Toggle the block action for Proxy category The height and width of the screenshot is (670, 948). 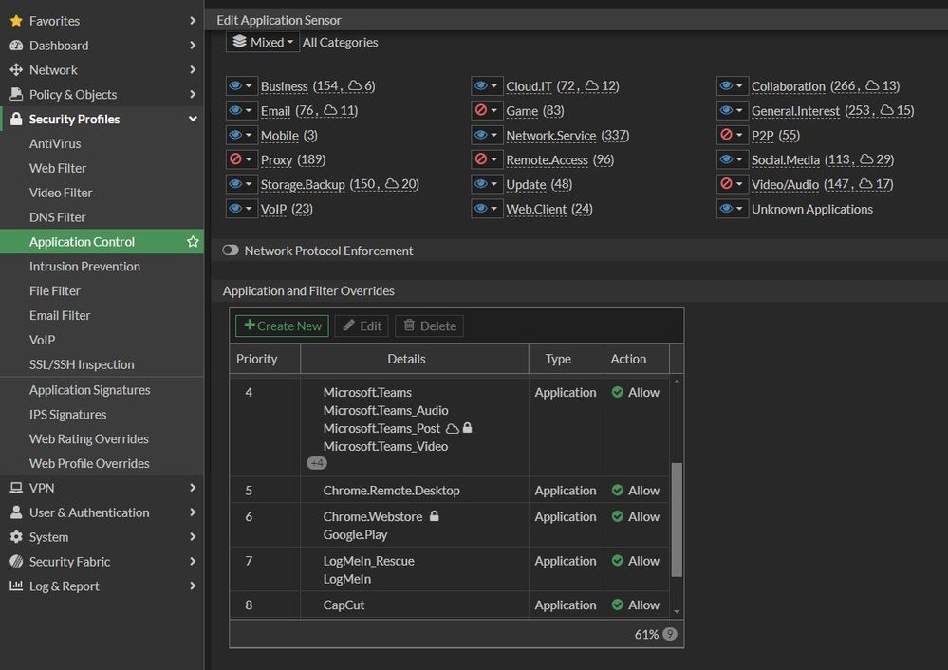coord(241,160)
